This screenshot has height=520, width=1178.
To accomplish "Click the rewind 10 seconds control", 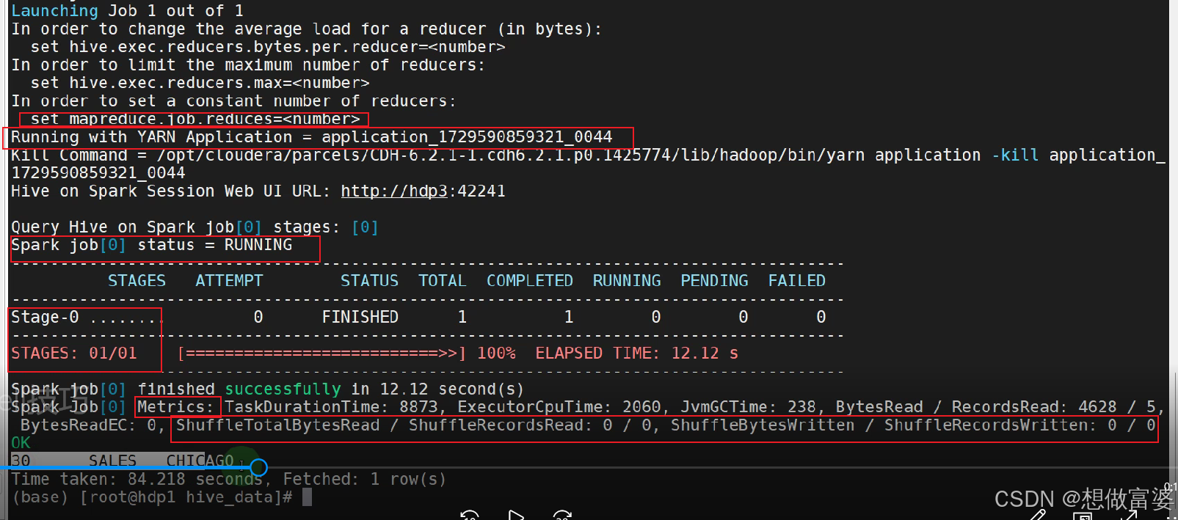I will [x=470, y=516].
